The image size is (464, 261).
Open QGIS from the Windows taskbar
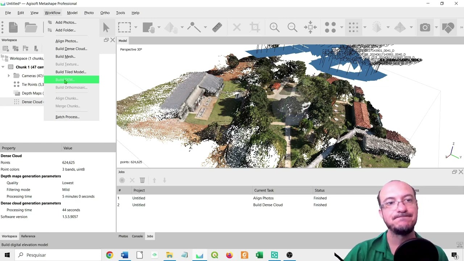pos(215,255)
